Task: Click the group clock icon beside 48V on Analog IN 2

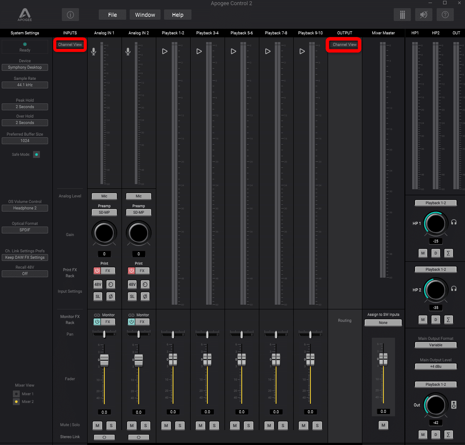Action: tap(145, 284)
